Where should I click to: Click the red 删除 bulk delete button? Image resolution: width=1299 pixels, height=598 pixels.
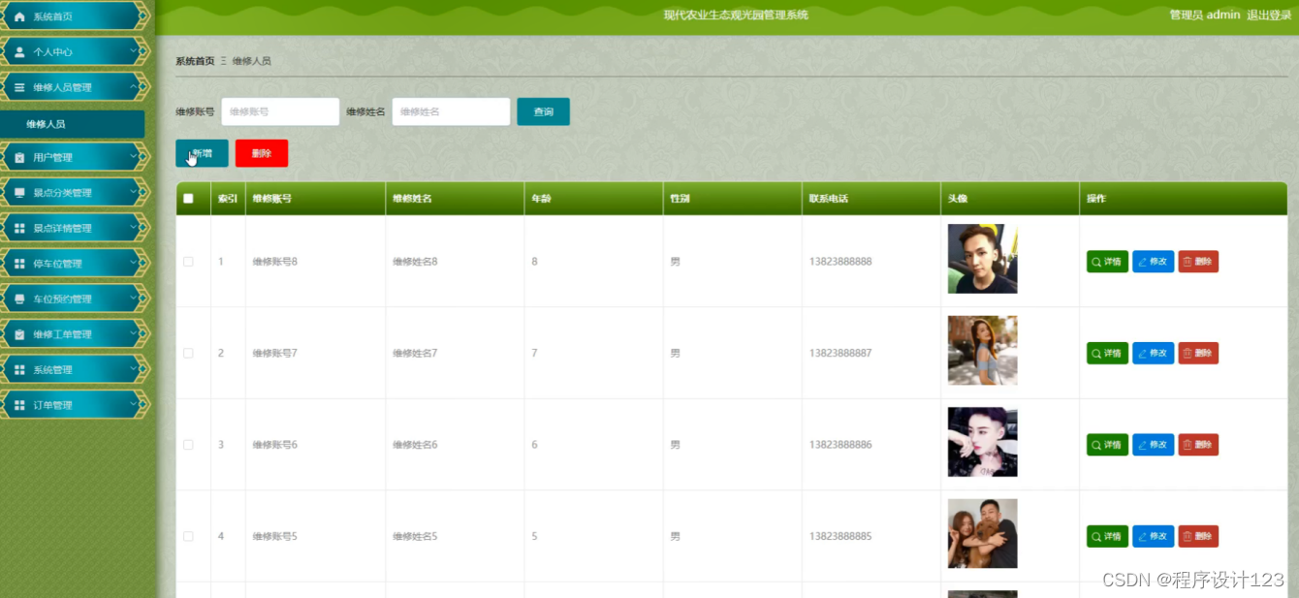point(261,153)
